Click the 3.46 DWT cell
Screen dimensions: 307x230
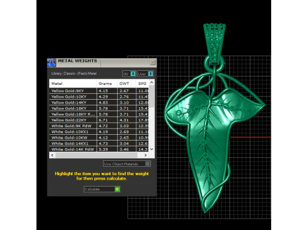click(127, 149)
